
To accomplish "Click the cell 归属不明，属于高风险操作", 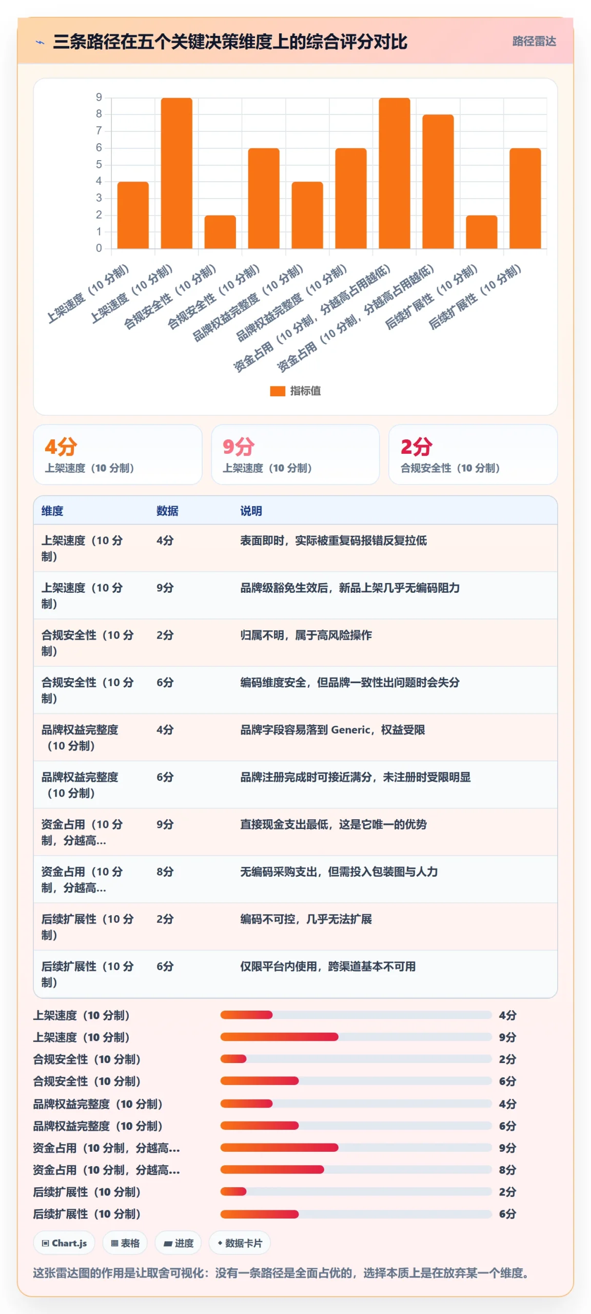I will coord(306,635).
